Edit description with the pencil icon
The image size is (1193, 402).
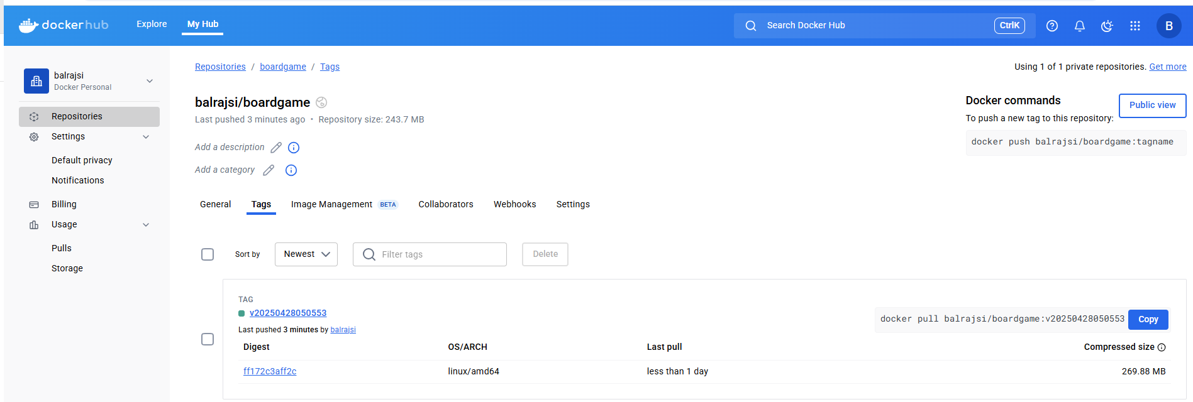(276, 148)
